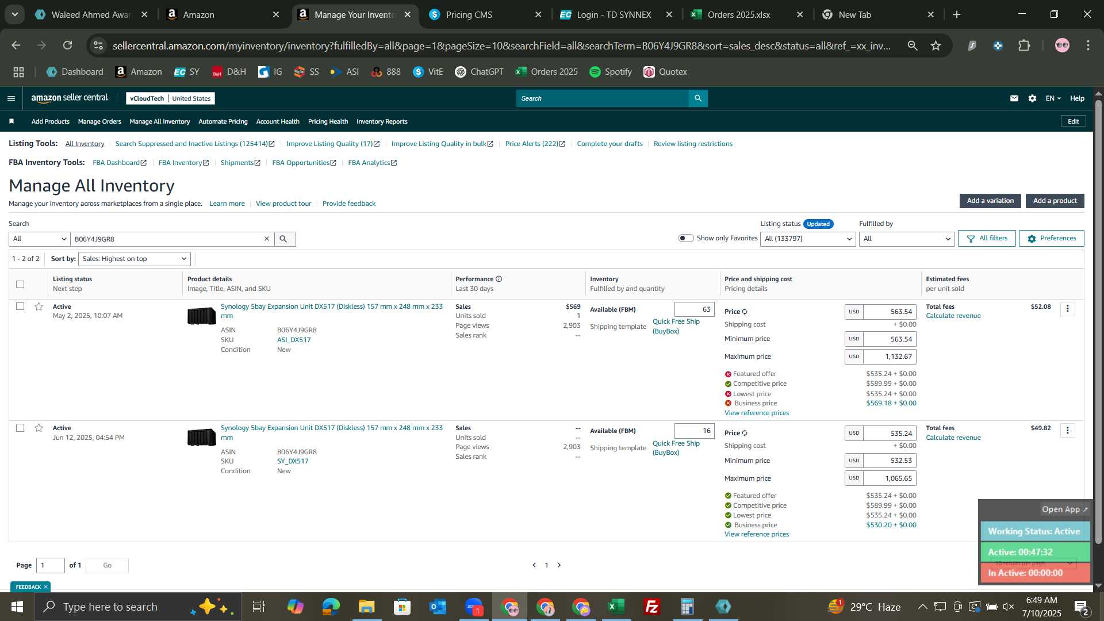The image size is (1104, 621).
Task: Open actions menu for ASI_DX517 listing
Action: click(x=1068, y=309)
